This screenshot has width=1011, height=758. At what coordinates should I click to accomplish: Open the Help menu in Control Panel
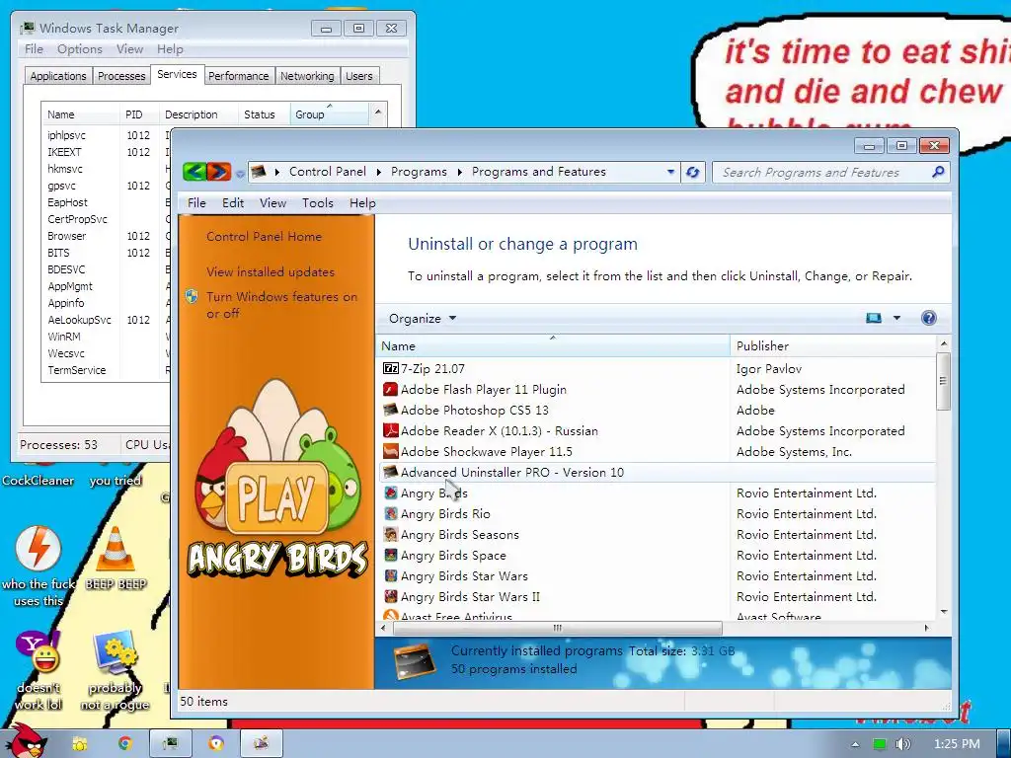(x=362, y=203)
